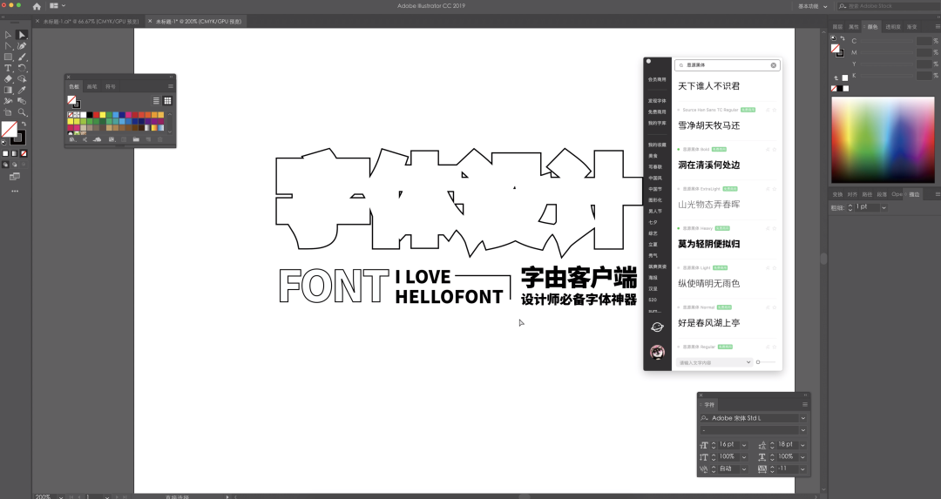Open the Adobe 宋体 Std L font dropdown

point(802,418)
